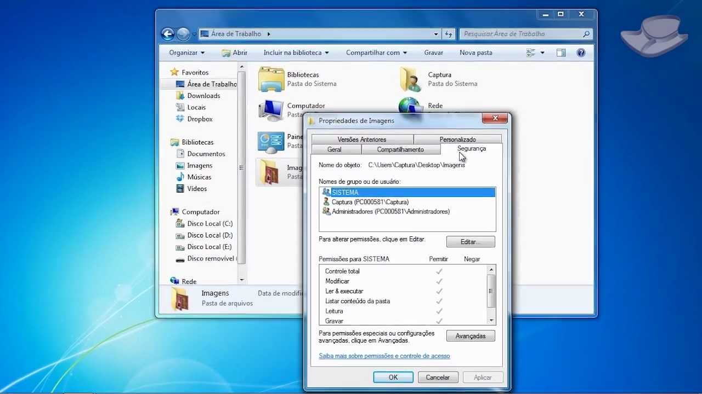Click the Forward arrow in Explorer
Image resolution: width=702 pixels, height=394 pixels.
(x=183, y=34)
